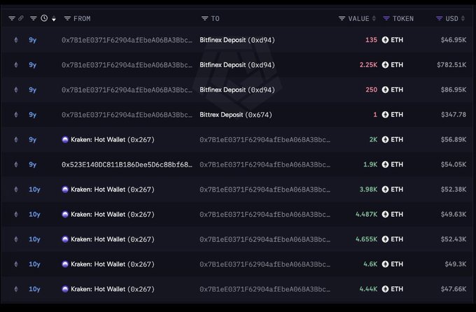Open Kraken: Hot Wallet link in the 4.44K row
This screenshot has height=312, width=476.
[x=113, y=289]
